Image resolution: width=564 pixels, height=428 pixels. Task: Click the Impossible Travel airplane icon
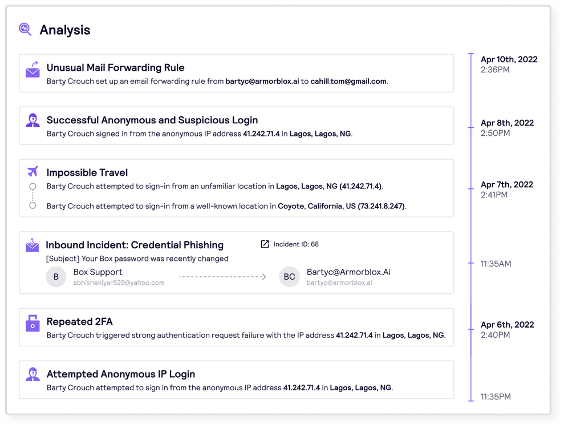[33, 171]
